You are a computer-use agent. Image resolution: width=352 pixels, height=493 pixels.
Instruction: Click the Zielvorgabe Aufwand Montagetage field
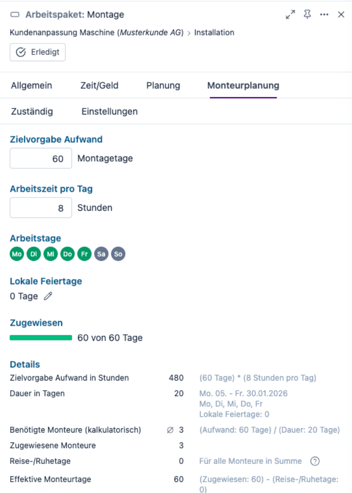pyautogui.click(x=41, y=159)
